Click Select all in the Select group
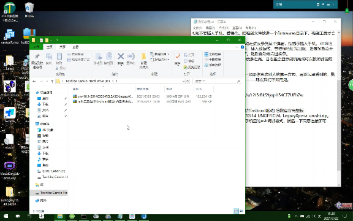Image resolution: width=353 pixels, height=221 pixels. coord(213,54)
